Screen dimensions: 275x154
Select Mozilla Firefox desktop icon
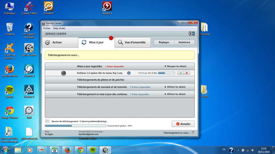tap(9, 71)
